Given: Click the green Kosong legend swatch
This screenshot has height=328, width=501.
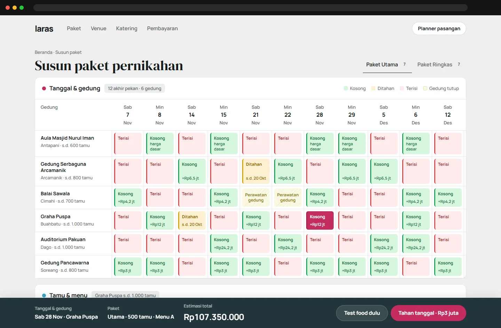Looking at the screenshot, I should pyautogui.click(x=346, y=88).
